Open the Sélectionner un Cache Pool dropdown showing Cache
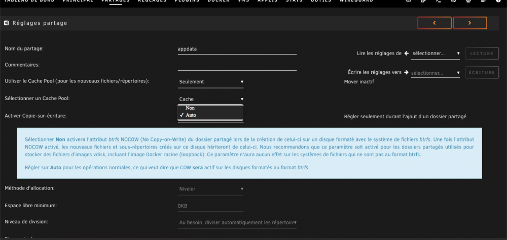The height and width of the screenshot is (240, 507). tap(211, 99)
